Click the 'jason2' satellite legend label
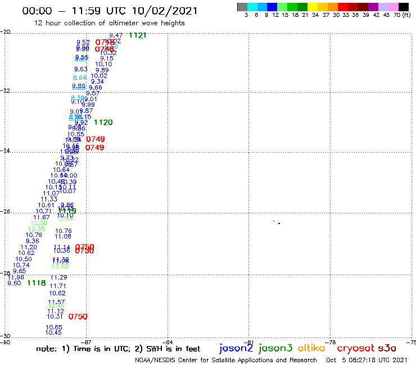This screenshot has width=416, height=365. tap(236, 348)
